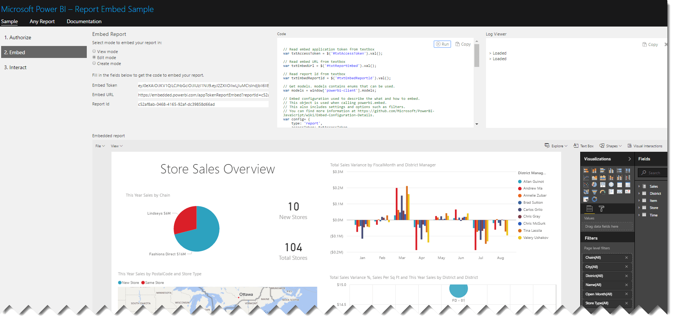The height and width of the screenshot is (320, 673).
Task: Remove the City(All) filter
Action: click(627, 267)
